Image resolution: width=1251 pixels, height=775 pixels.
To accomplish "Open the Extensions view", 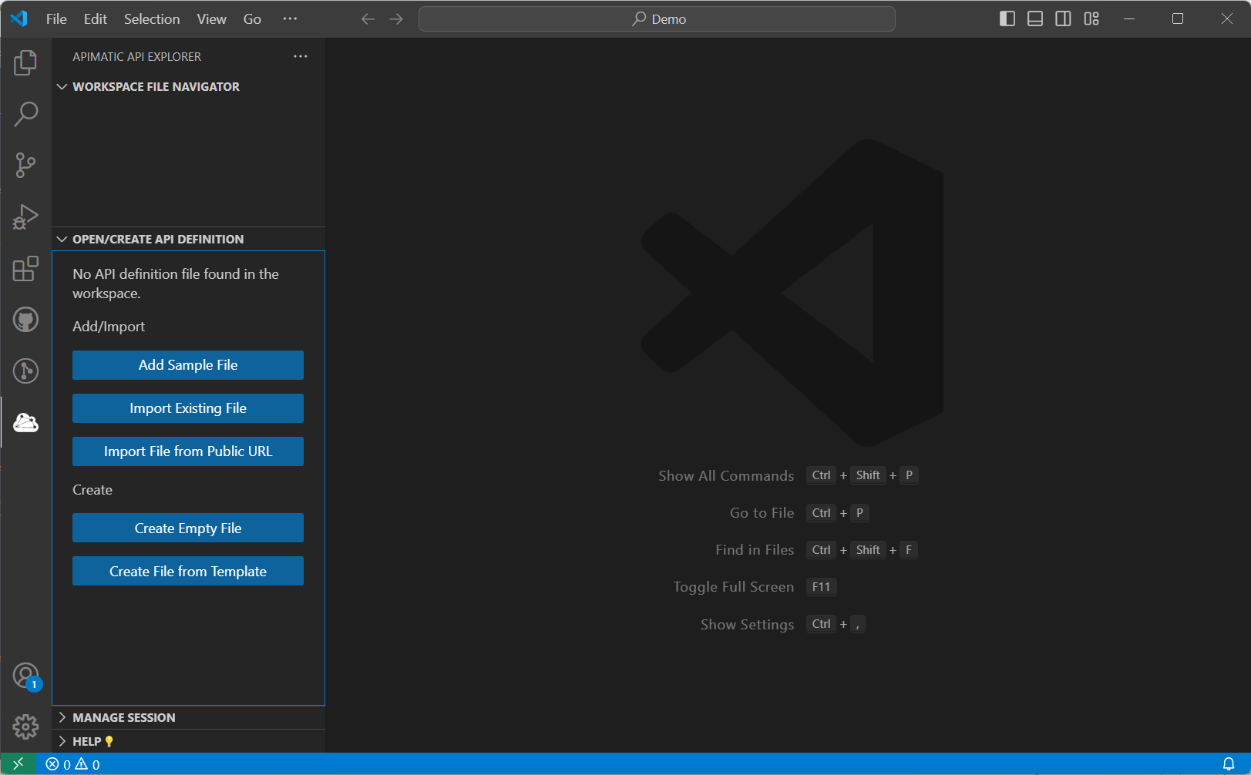I will tap(25, 268).
